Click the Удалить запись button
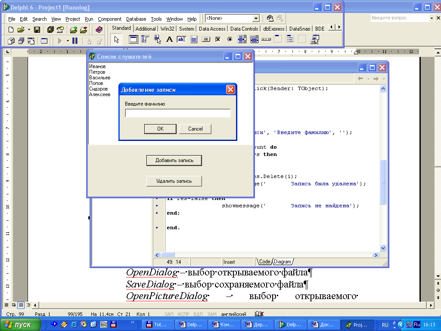 click(x=174, y=181)
